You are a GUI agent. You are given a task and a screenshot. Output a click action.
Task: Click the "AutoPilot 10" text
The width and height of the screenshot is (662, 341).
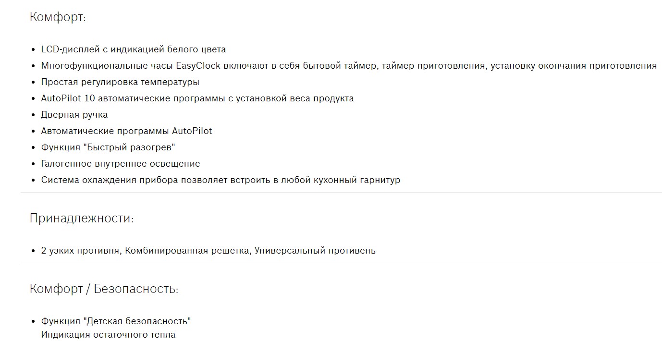[x=68, y=98]
